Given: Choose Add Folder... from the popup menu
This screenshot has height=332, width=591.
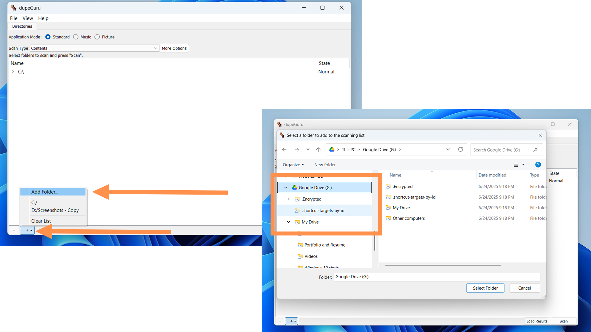Looking at the screenshot, I should (x=45, y=192).
